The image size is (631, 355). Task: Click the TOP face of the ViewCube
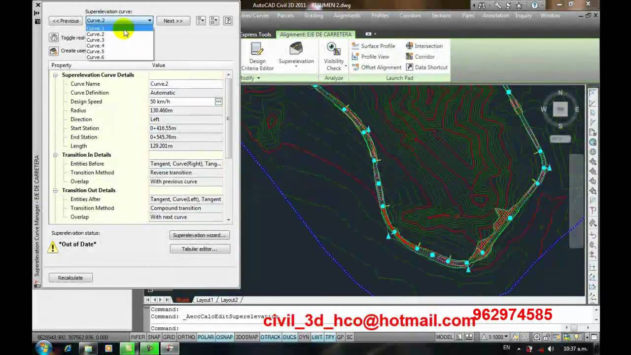560,109
